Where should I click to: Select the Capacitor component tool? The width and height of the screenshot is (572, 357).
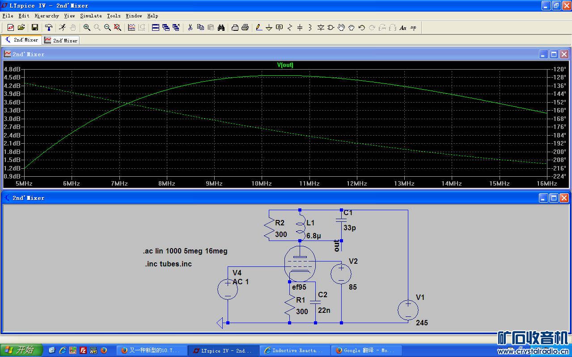tap(300, 28)
